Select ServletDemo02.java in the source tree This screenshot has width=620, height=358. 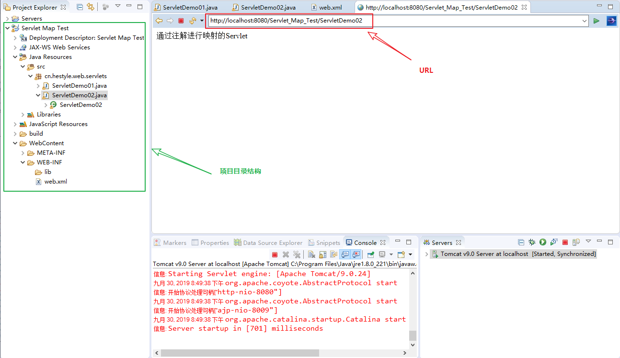coord(79,95)
